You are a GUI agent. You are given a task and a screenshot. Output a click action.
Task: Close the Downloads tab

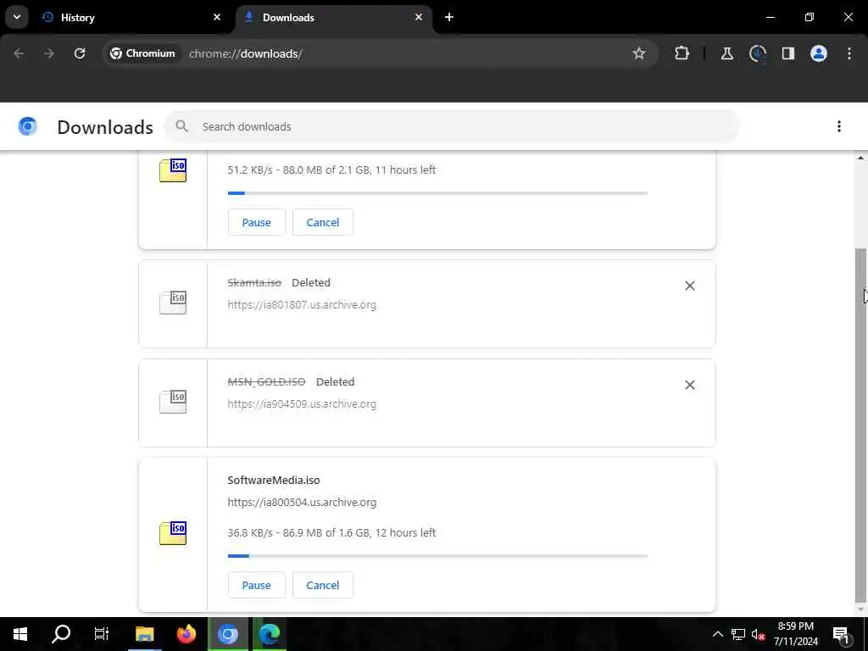click(x=419, y=17)
